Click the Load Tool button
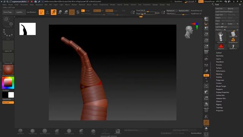The width and height of the screenshot is (243, 137). pyautogui.click(x=221, y=8)
